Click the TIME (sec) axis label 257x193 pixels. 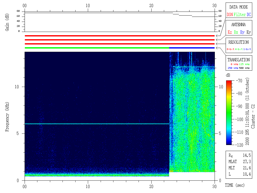(234, 185)
